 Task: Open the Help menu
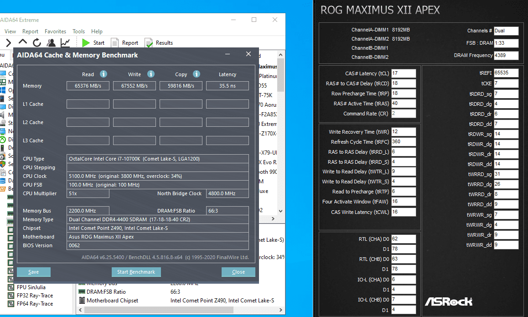[97, 31]
